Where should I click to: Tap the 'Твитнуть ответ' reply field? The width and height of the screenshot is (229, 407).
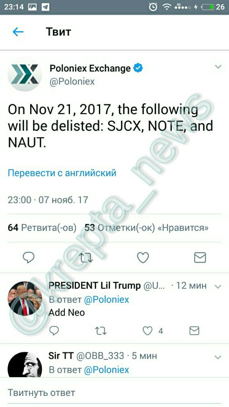(114, 392)
